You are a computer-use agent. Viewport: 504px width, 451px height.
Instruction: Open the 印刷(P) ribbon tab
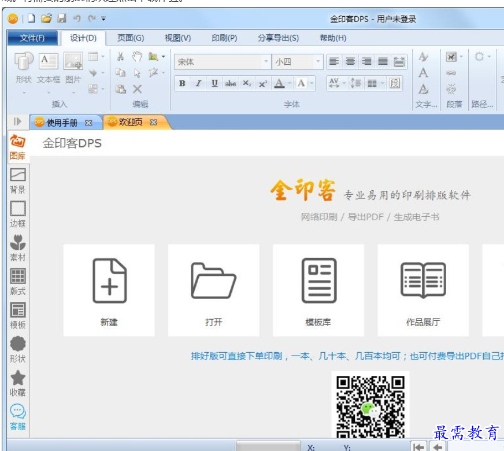(224, 38)
